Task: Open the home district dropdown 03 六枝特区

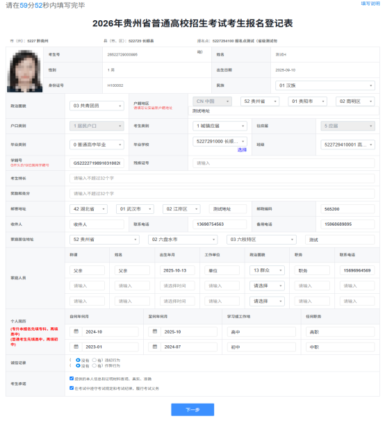Action: 261,240
